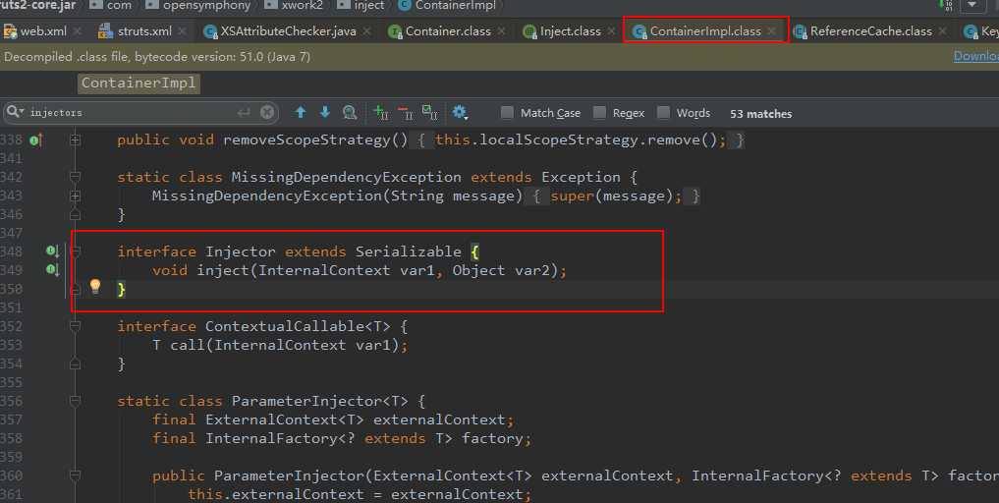Close the XSAttributeChecker.java tab

coord(367,30)
